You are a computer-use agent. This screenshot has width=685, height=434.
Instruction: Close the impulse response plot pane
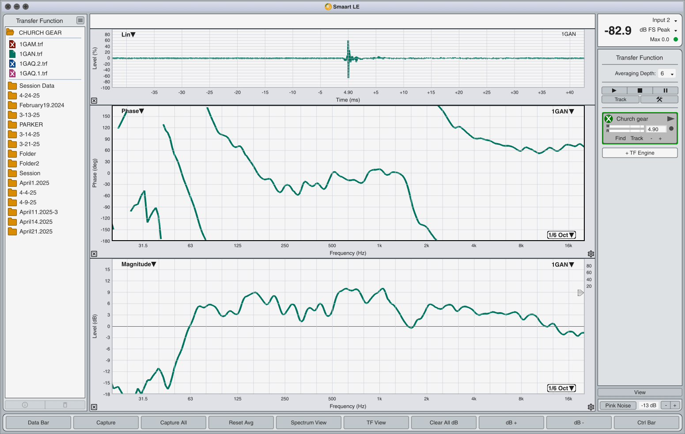(x=94, y=101)
